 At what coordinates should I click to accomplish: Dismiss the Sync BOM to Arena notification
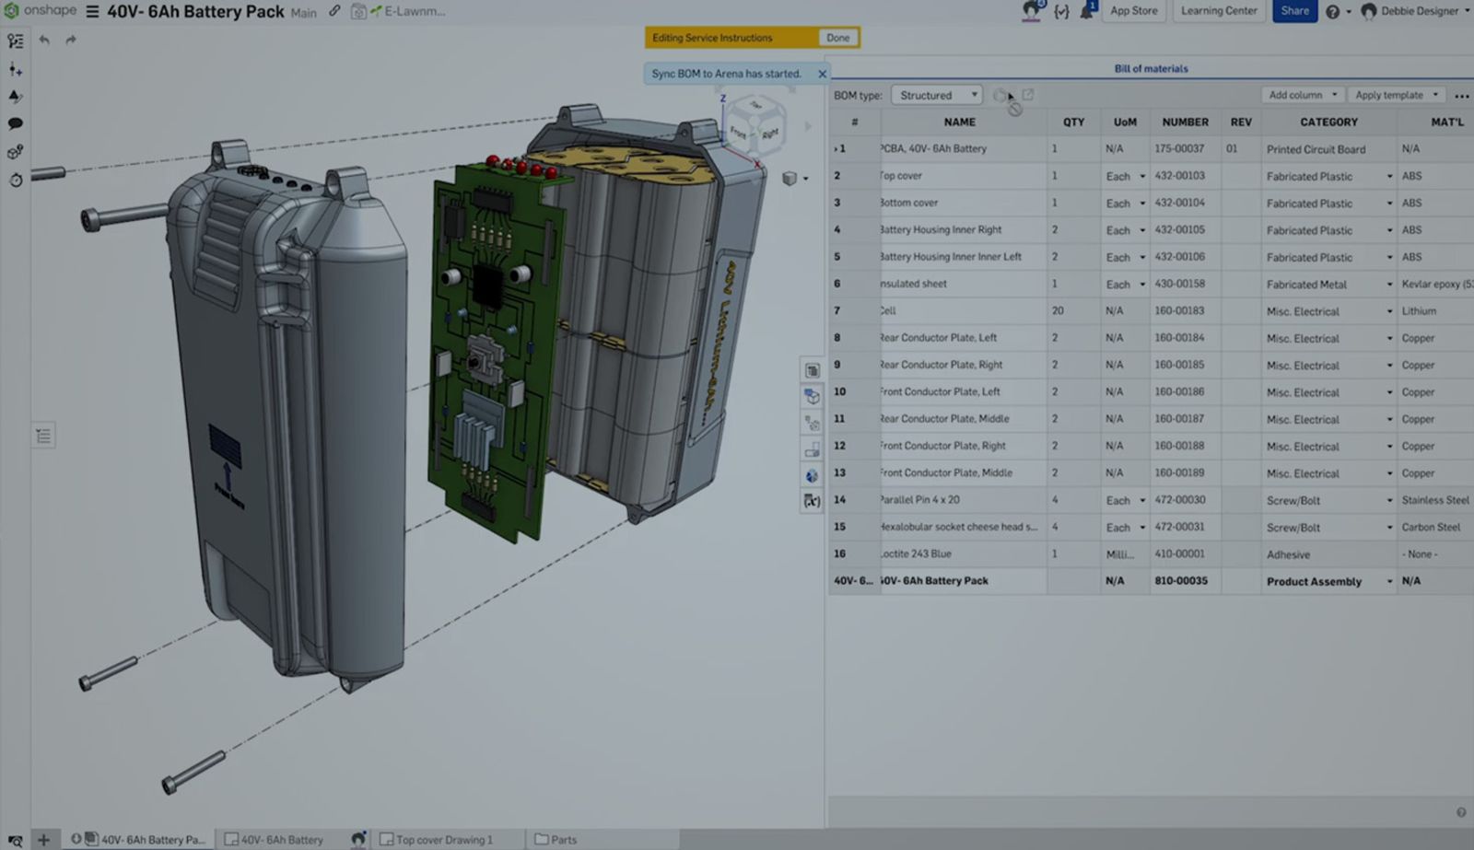coord(823,74)
